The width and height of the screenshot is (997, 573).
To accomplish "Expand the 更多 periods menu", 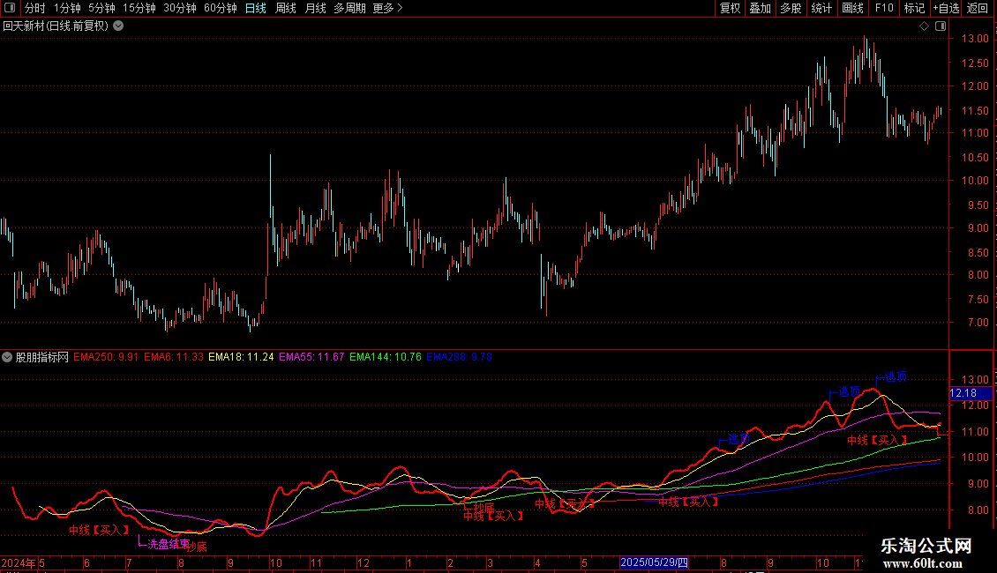I will (387, 8).
